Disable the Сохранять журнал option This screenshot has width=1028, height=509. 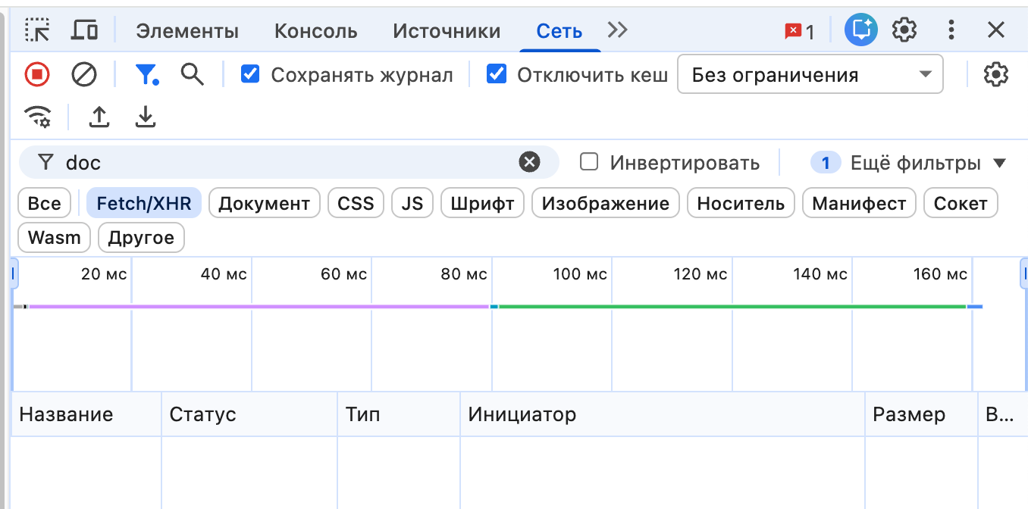250,74
